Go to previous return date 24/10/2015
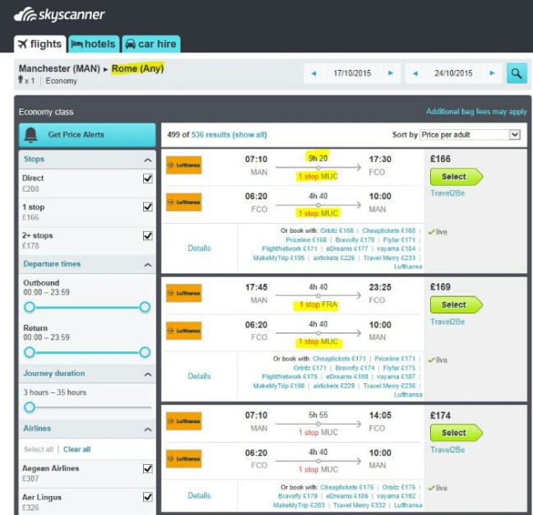Screen dimensions: 533x515 (415, 73)
